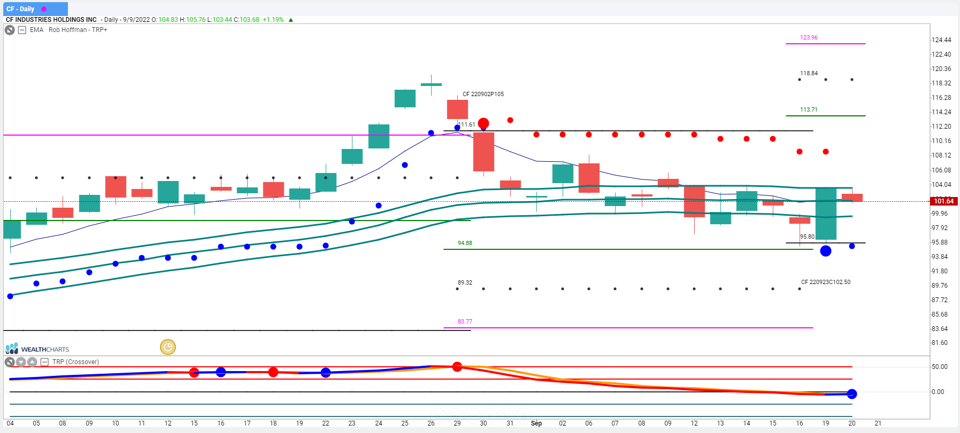The height and width of the screenshot is (433, 960).
Task: Click the red 101.64 current price tag
Action: [944, 201]
